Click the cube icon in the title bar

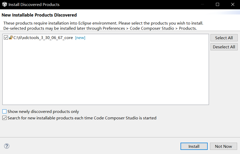pos(4,4)
